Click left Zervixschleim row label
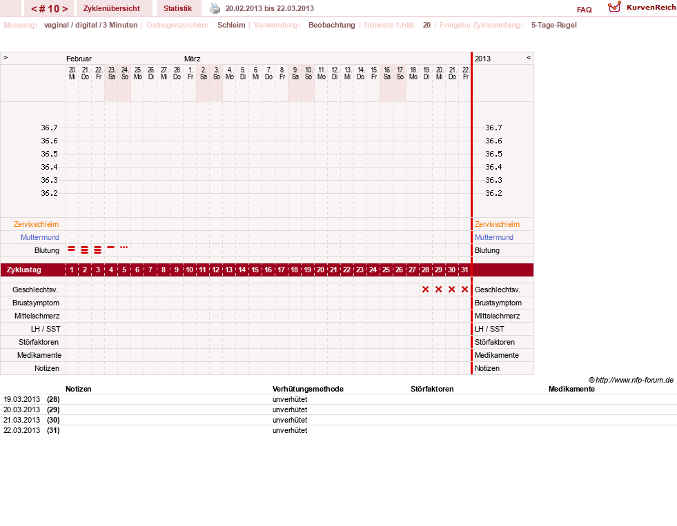This screenshot has width=677, height=526. [x=37, y=224]
